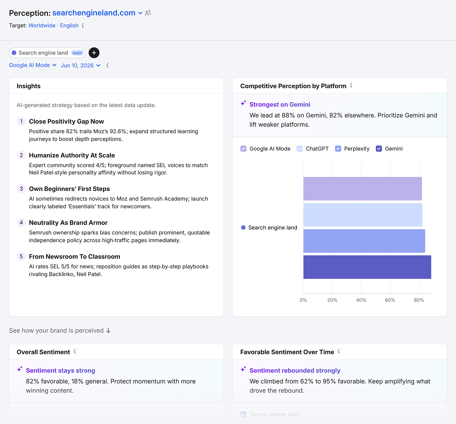Select the Search engine land main brand chip

click(x=47, y=53)
